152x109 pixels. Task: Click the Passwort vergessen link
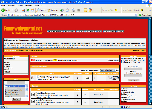coord(133,73)
